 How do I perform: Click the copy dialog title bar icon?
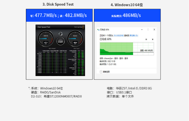pos(98,30)
